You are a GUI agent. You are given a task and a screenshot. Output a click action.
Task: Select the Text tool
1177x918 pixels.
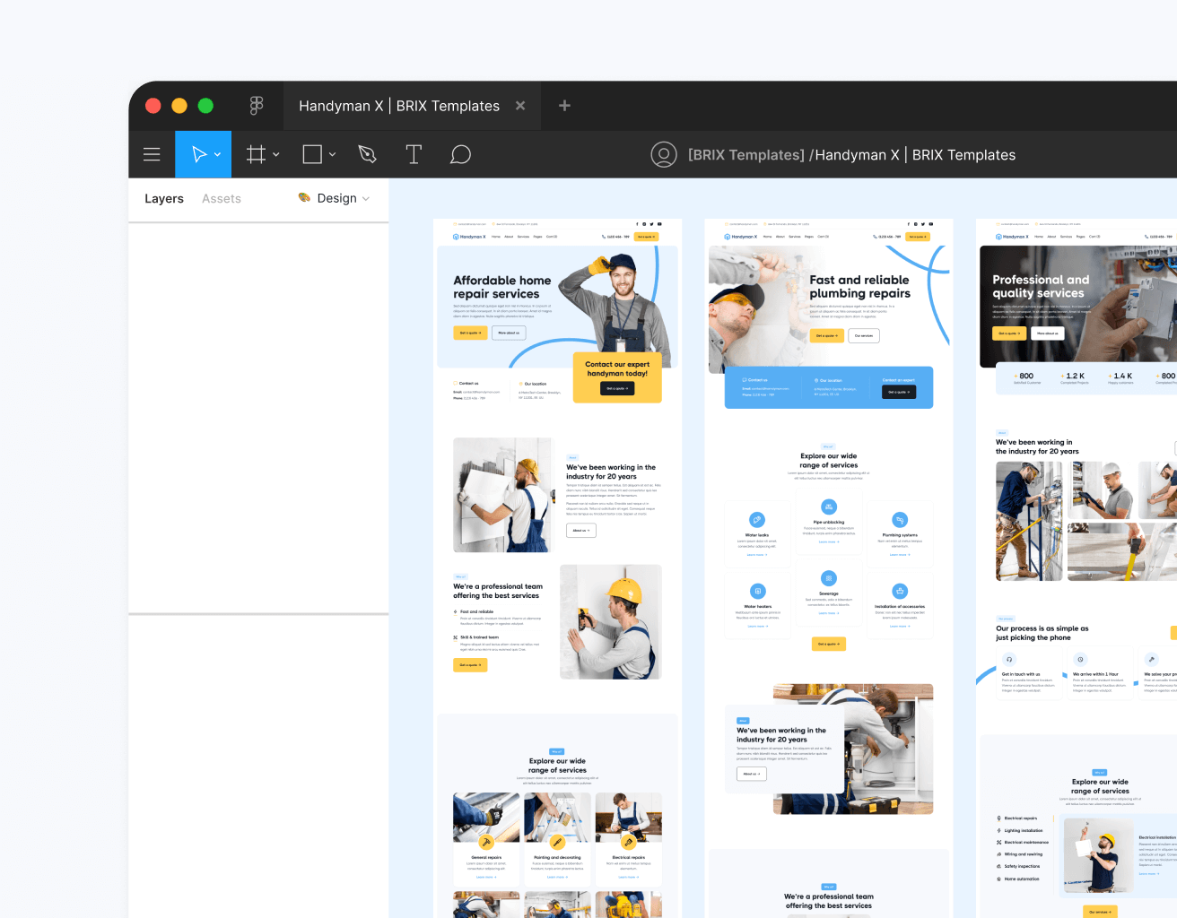pyautogui.click(x=414, y=153)
